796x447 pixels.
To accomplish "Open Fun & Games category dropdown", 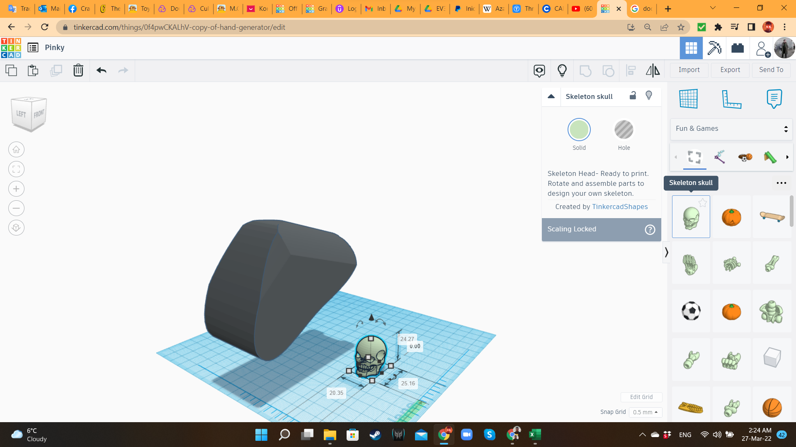I will click(731, 129).
